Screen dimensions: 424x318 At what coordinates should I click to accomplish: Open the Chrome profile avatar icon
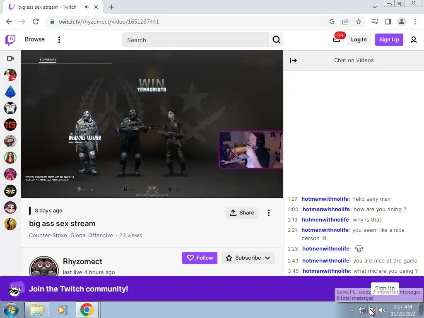402,22
